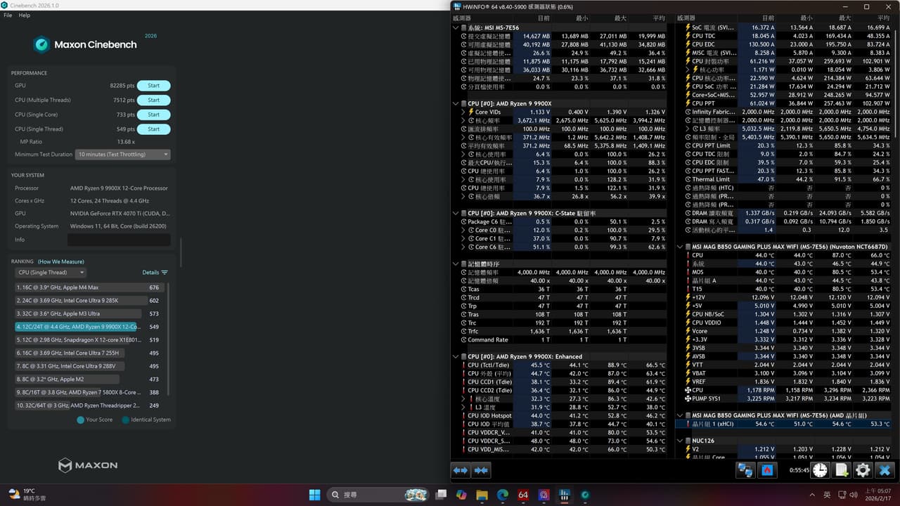The width and height of the screenshot is (900, 506).
Task: Open File Explorer from taskbar
Action: coord(482,495)
